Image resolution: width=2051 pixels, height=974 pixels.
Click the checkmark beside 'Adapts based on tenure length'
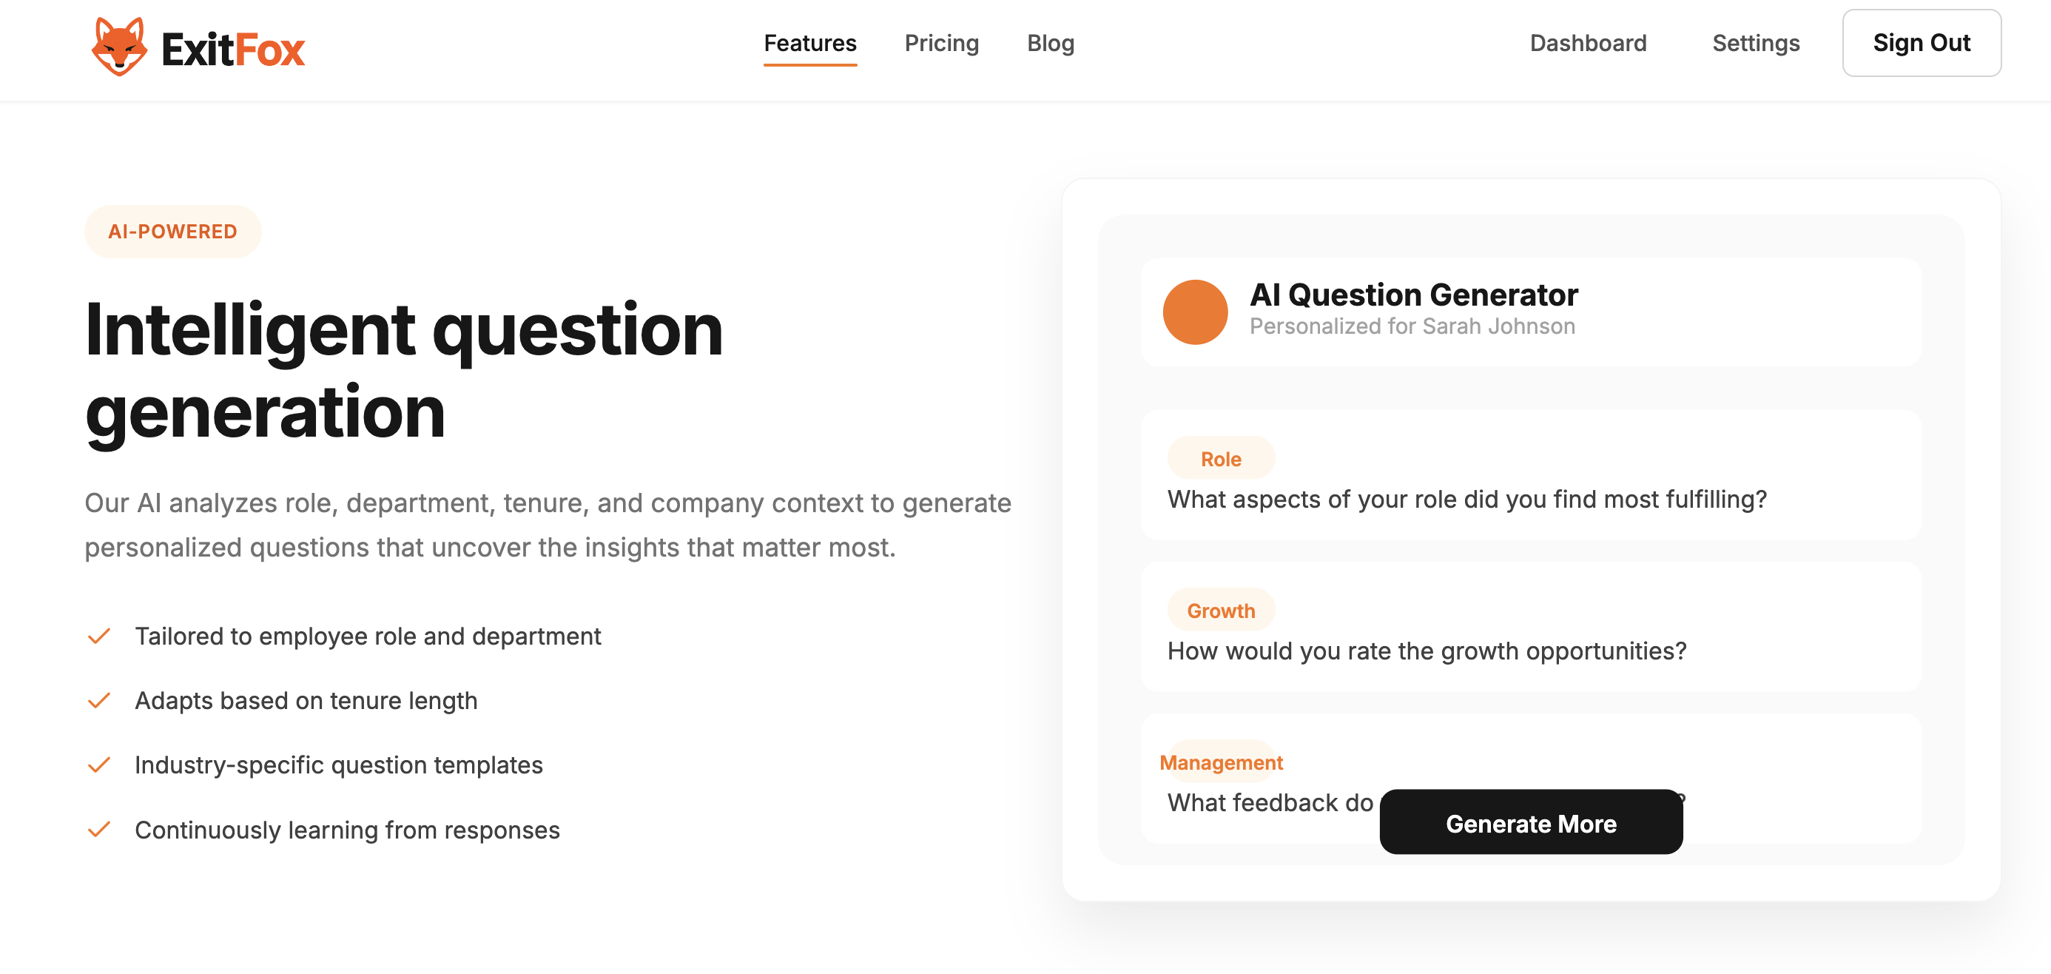[100, 700]
